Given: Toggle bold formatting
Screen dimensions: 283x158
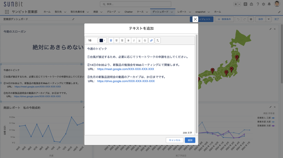Looking at the screenshot, I should click(128, 41).
